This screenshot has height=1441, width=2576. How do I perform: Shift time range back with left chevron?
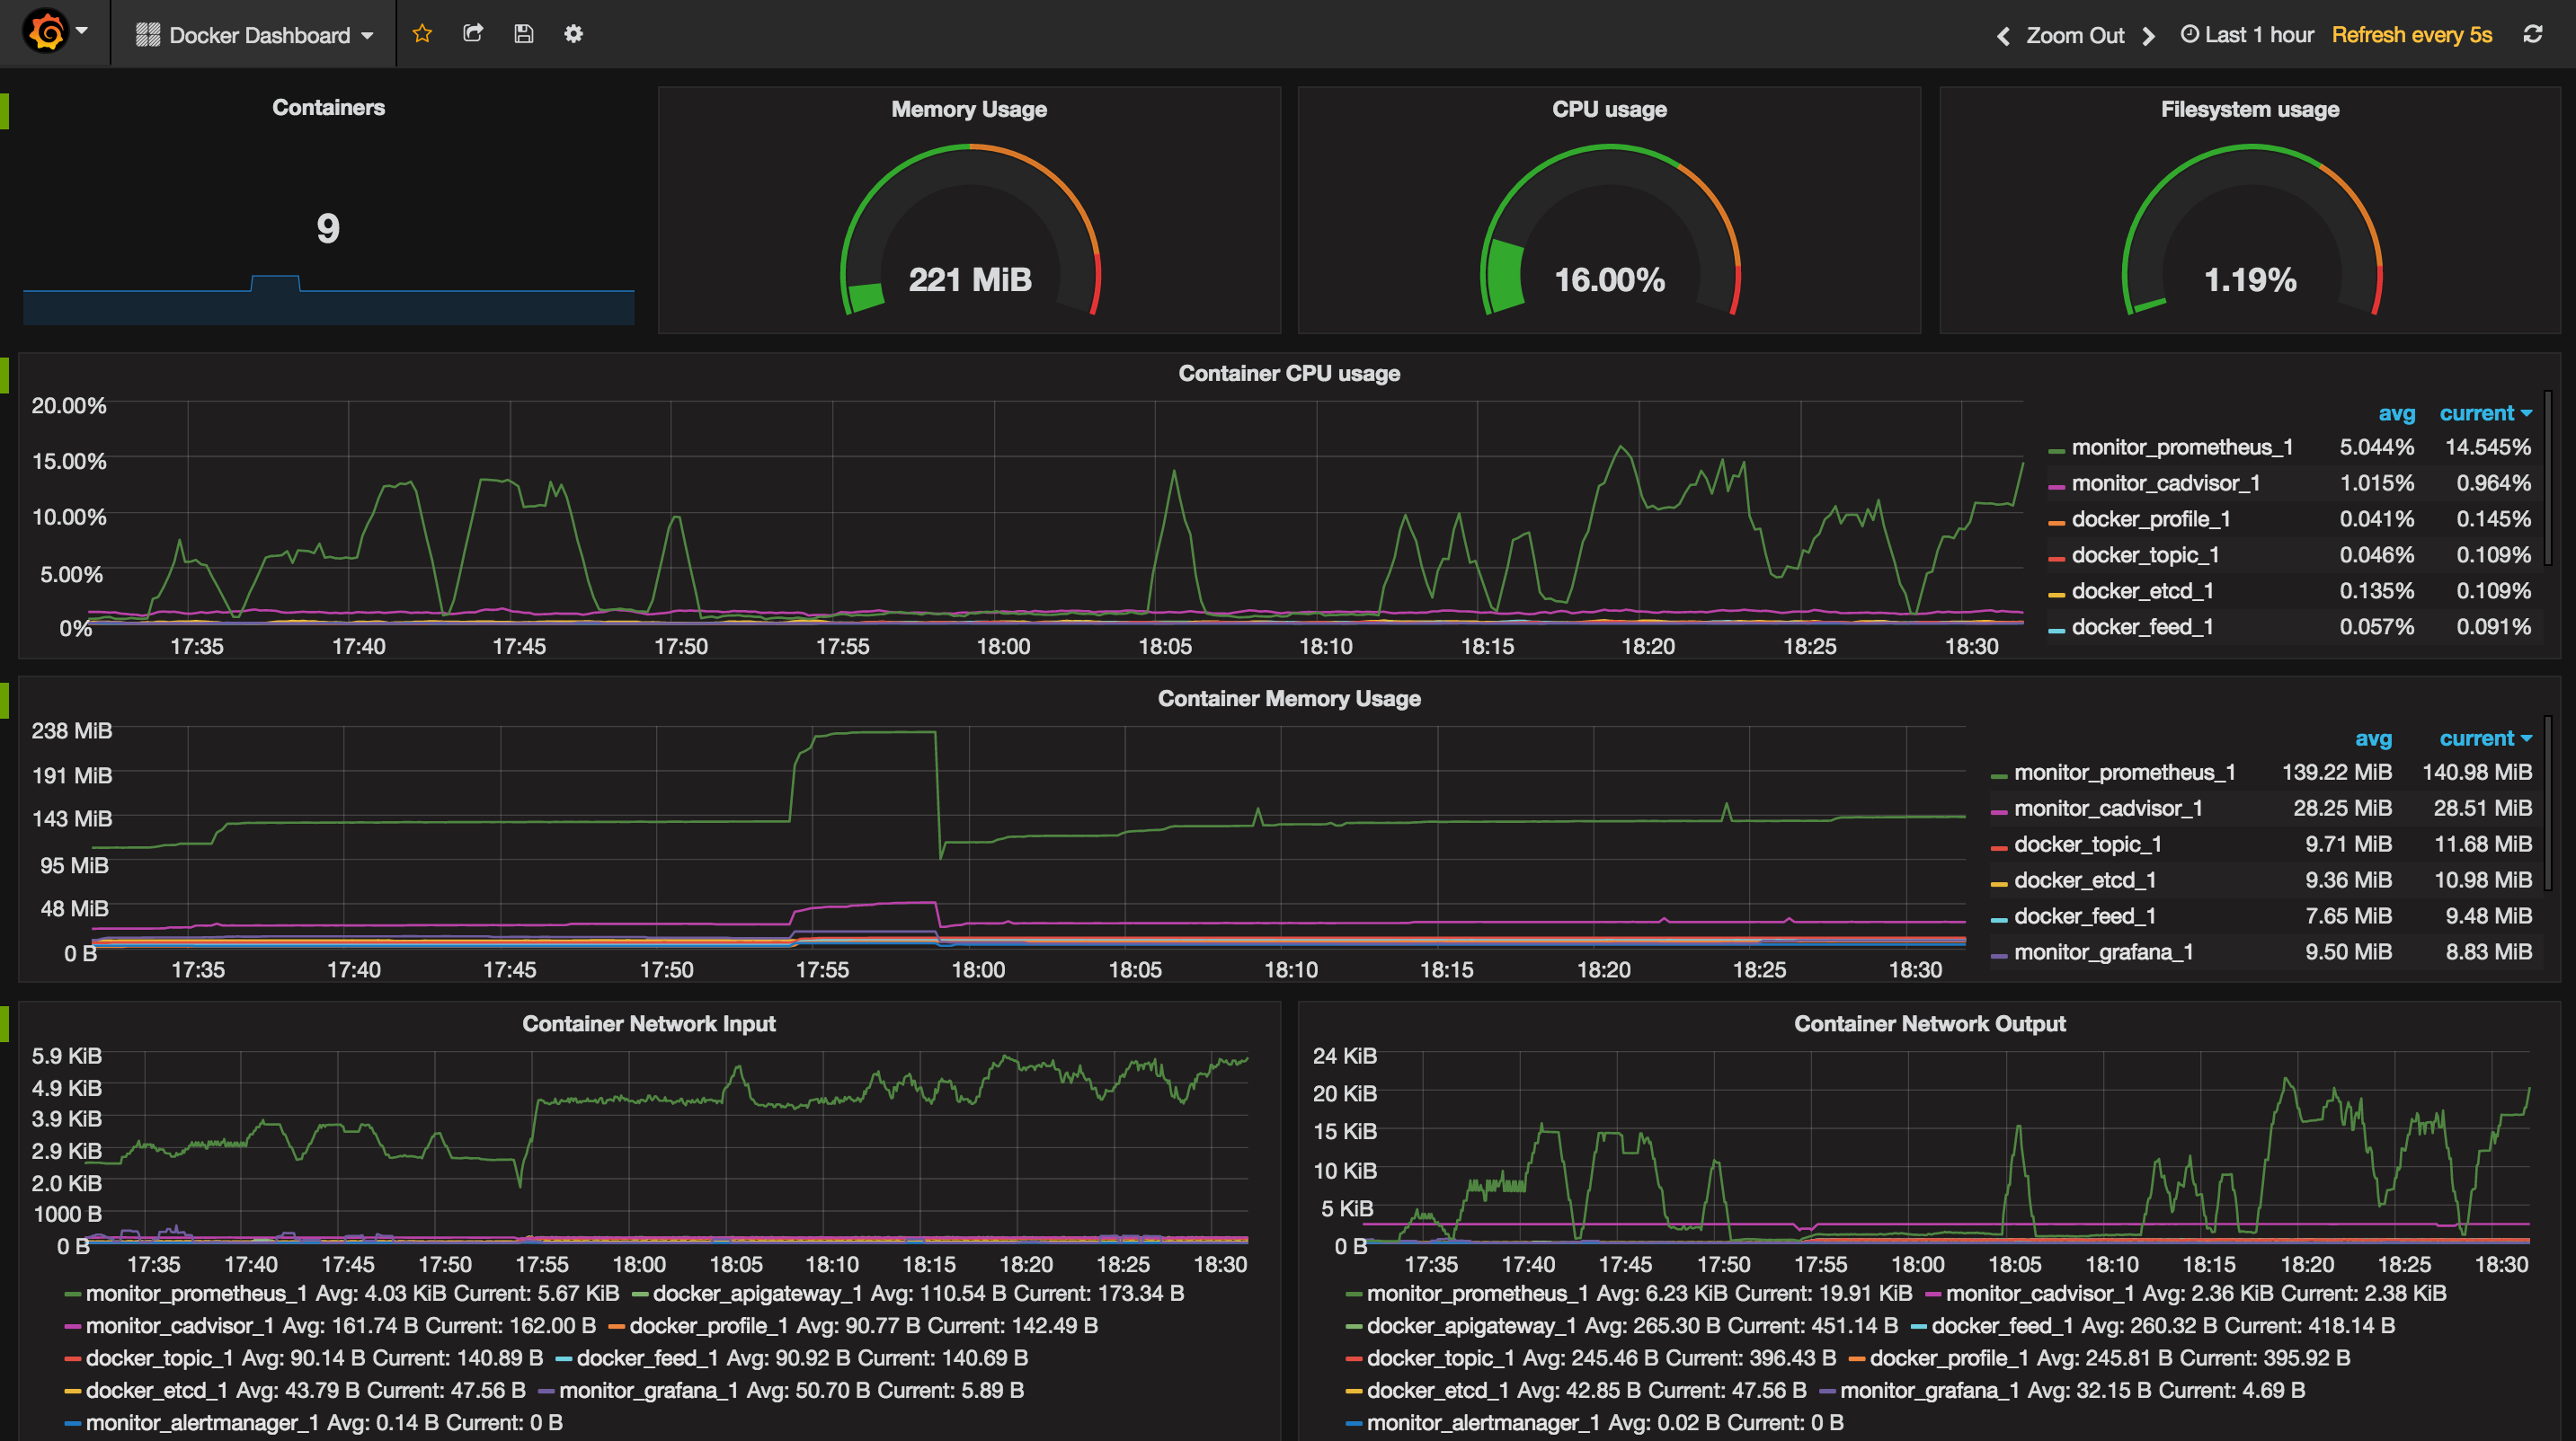click(2003, 36)
